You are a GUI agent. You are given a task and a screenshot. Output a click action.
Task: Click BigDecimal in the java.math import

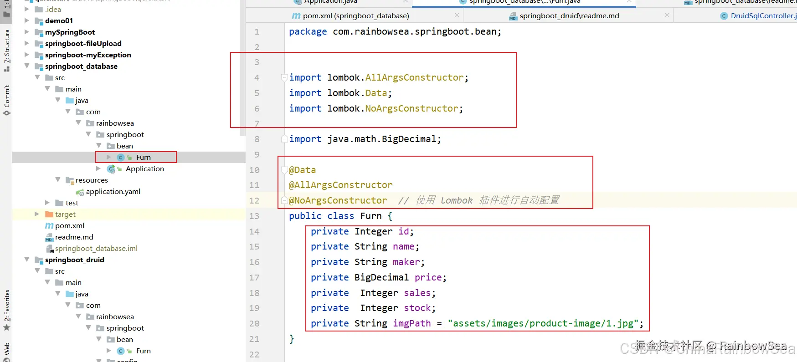point(409,139)
